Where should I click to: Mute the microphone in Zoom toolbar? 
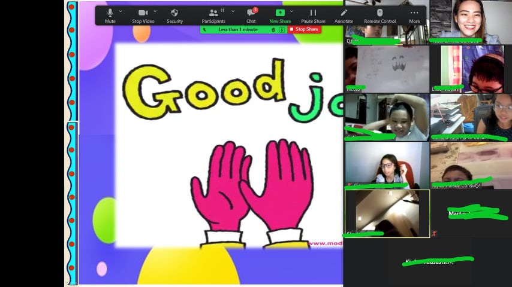[110, 16]
